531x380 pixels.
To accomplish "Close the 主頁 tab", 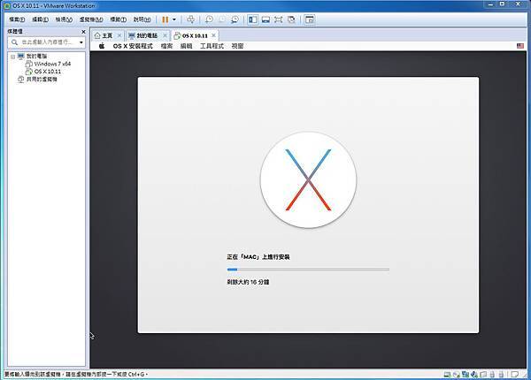I will click(x=119, y=35).
